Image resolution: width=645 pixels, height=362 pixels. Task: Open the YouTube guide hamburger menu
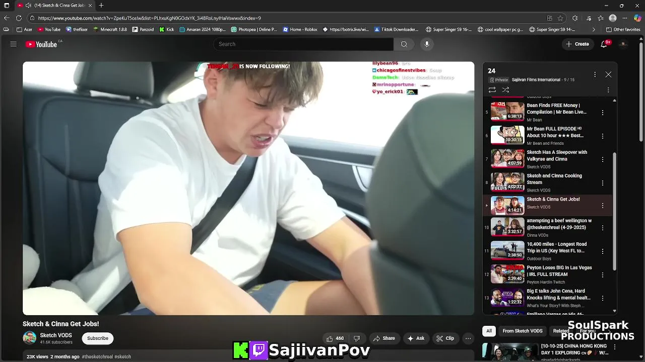point(14,44)
